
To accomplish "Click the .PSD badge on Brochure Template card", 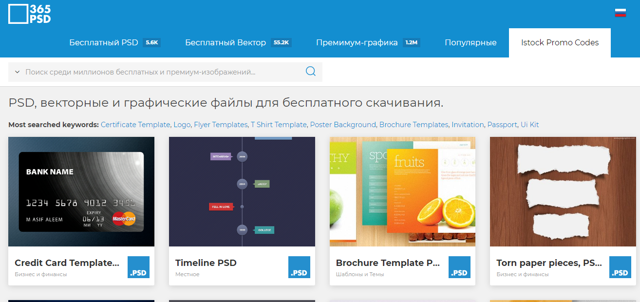I will click(x=459, y=267).
